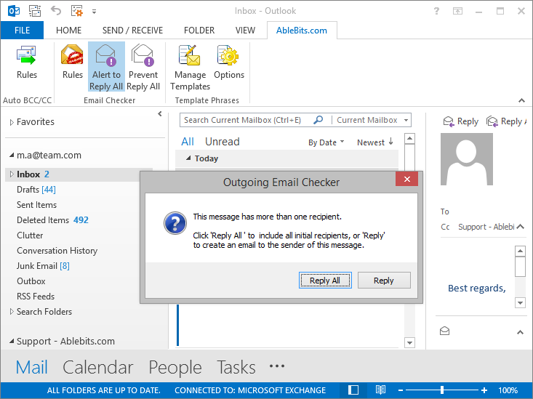Click the people pane envelope icon
The image size is (533, 399).
(444, 331)
